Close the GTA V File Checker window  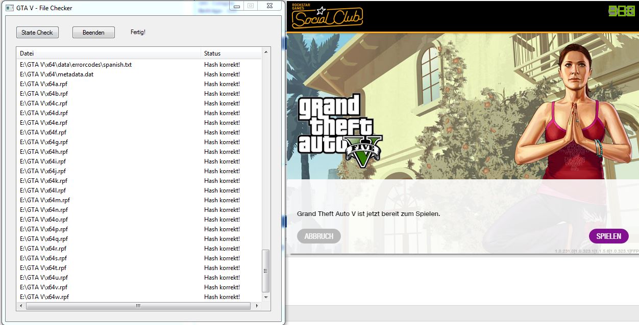tap(268, 6)
